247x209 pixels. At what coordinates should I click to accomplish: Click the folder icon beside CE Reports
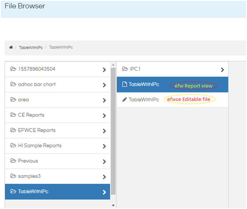13,115
